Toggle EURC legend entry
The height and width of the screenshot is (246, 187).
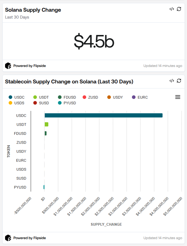pyautogui.click(x=140, y=97)
